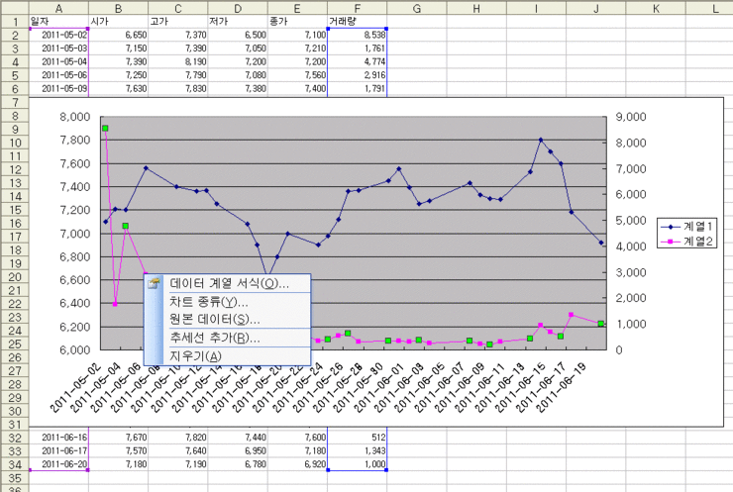
Task: Pick 추세선 추가 from the context menu
Action: tap(214, 338)
